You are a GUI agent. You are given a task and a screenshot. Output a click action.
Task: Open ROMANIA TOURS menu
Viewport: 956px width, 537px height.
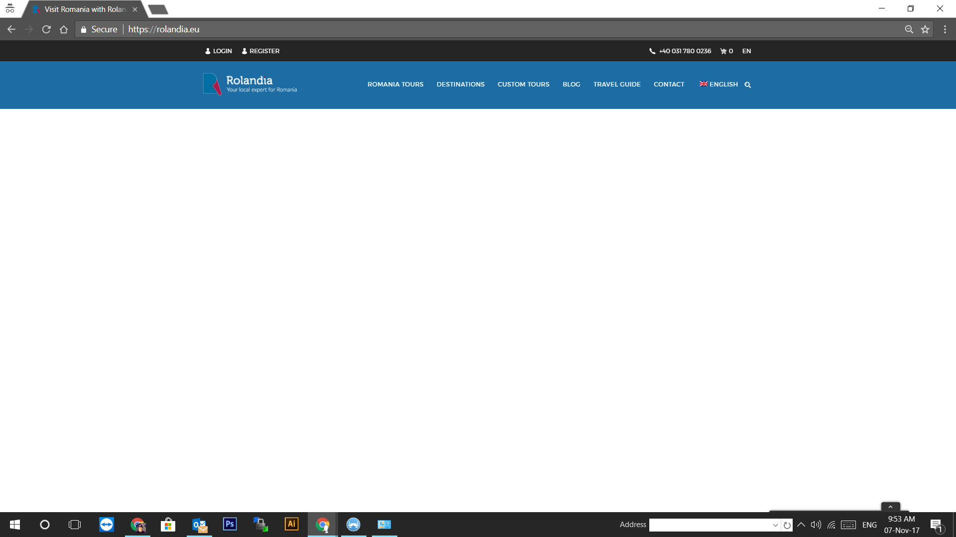coord(395,85)
